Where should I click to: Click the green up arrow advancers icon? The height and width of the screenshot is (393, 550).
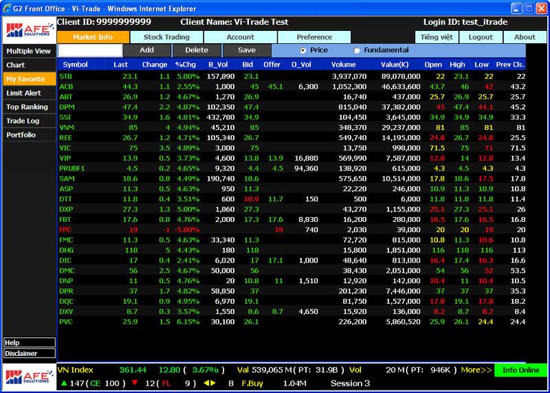pyautogui.click(x=64, y=383)
